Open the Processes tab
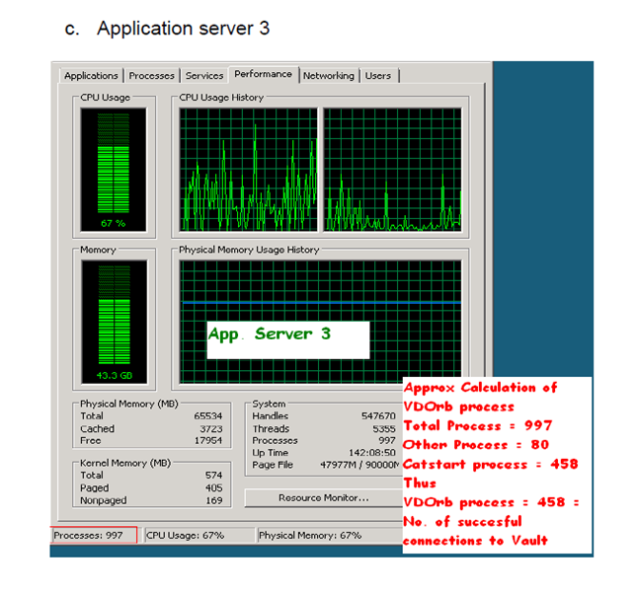Screen dimensions: 637x594 [x=152, y=76]
